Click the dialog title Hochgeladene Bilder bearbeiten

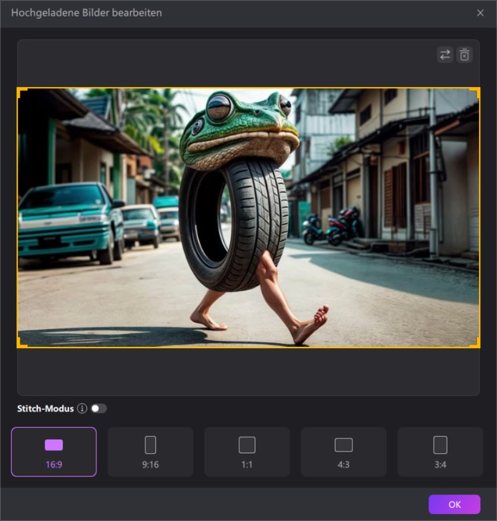click(86, 12)
